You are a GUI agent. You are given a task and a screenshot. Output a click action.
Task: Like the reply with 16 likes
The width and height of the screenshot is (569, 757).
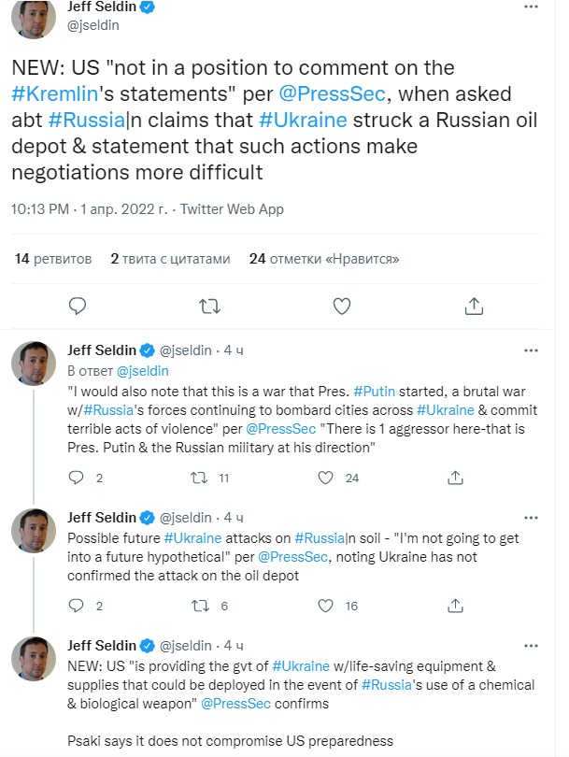[x=326, y=607]
